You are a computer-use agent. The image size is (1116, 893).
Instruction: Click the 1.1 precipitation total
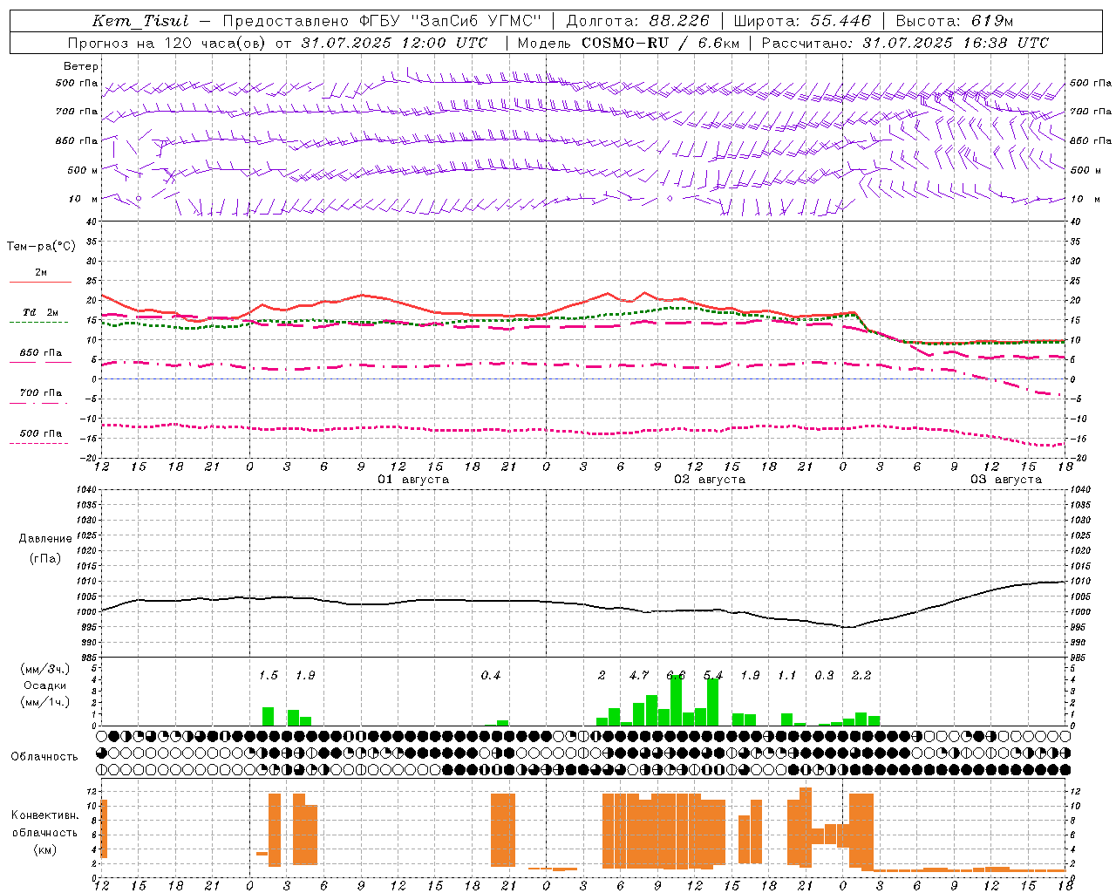pos(787,676)
